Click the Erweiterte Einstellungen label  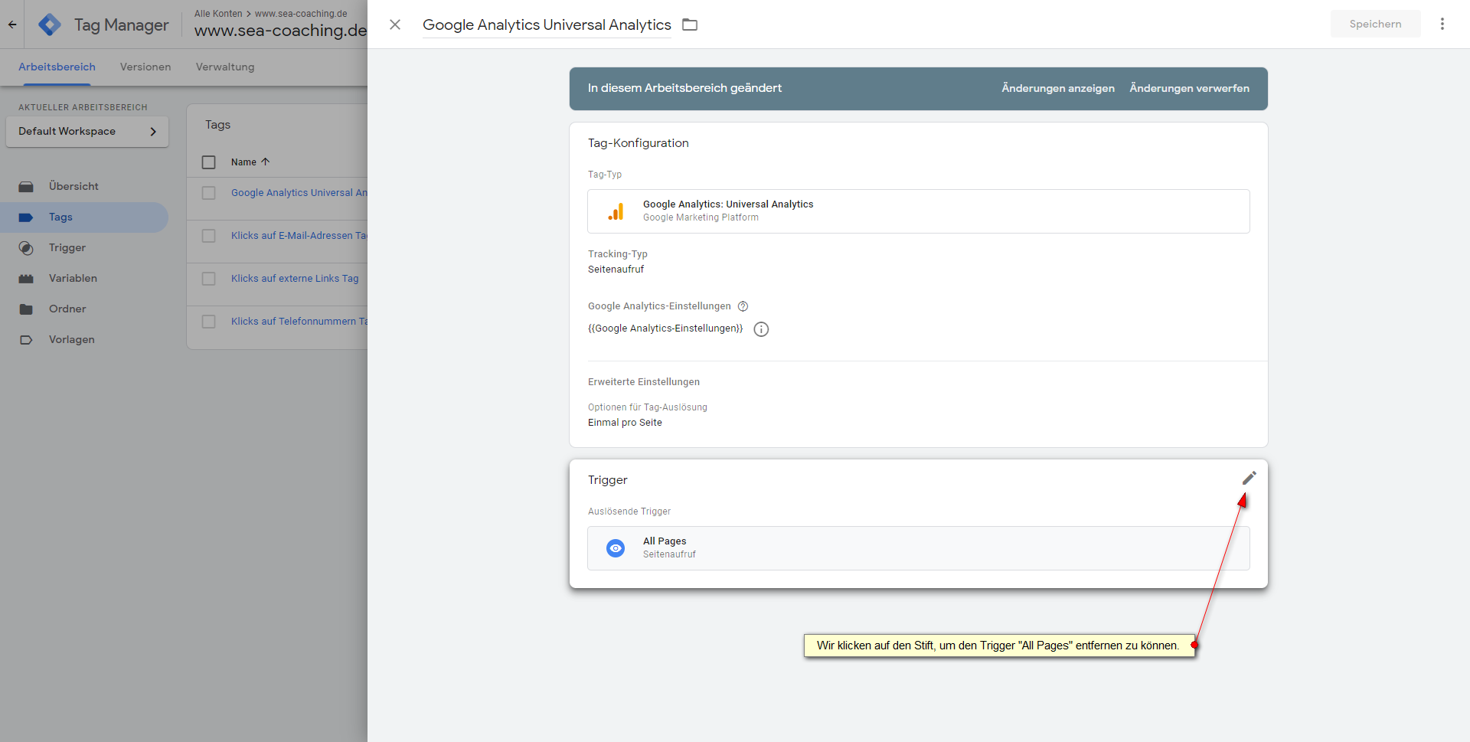[643, 382]
